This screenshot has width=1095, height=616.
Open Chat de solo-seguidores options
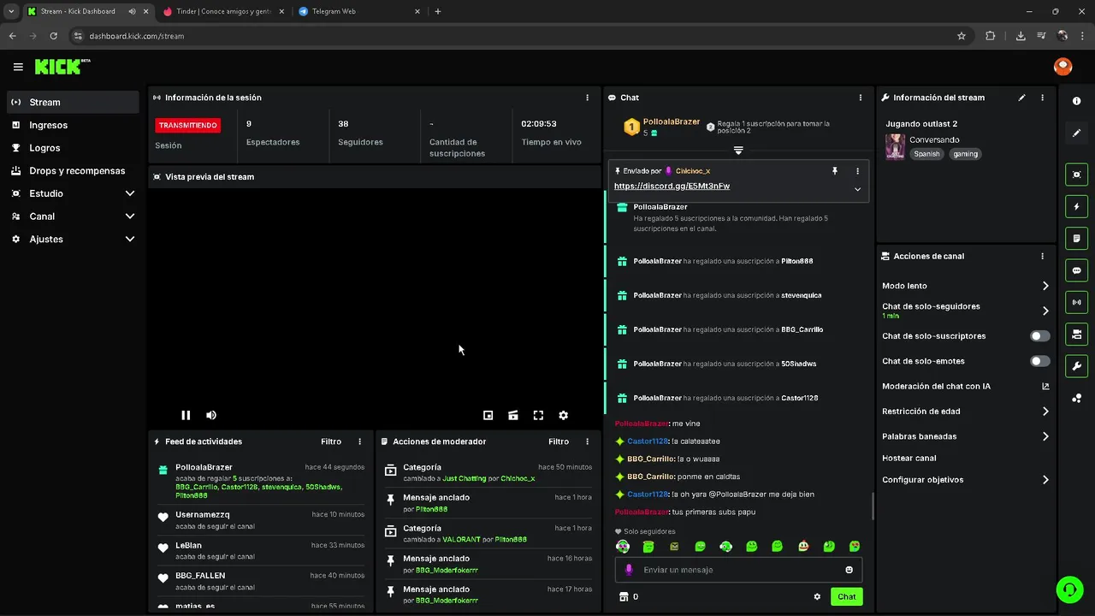(965, 311)
